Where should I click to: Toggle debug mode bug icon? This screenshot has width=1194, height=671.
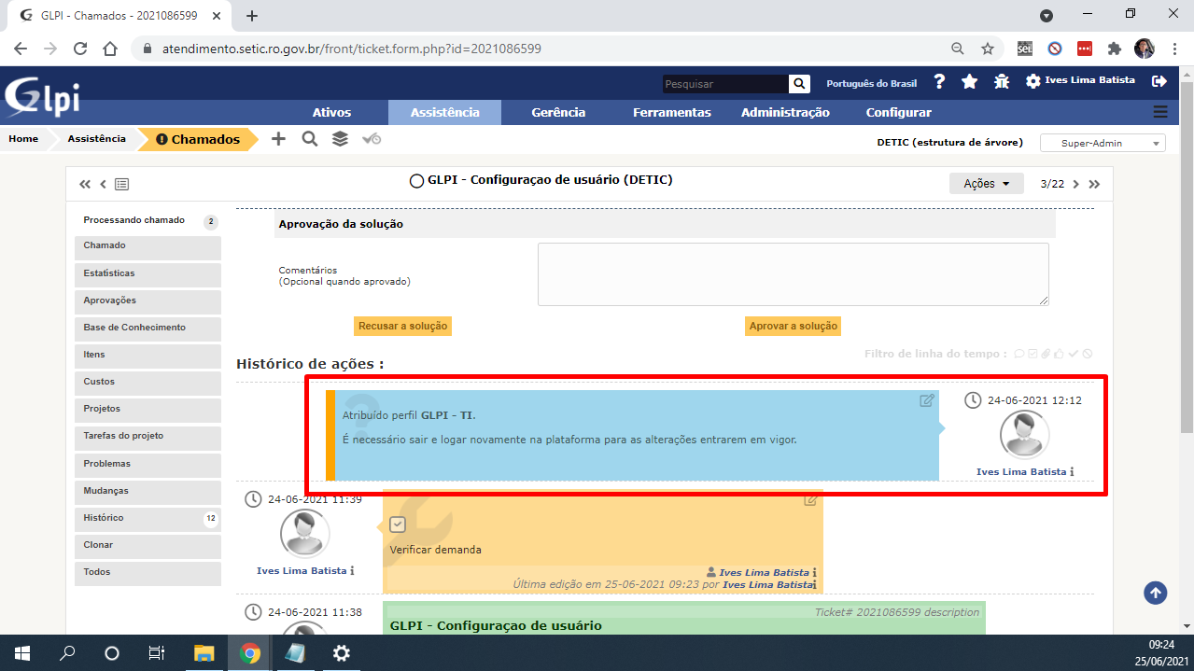(1002, 81)
